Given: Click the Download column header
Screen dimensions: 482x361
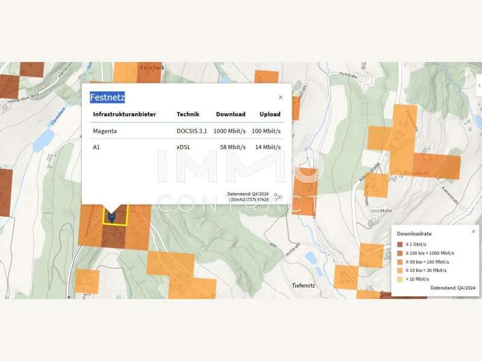Looking at the screenshot, I should point(231,114).
